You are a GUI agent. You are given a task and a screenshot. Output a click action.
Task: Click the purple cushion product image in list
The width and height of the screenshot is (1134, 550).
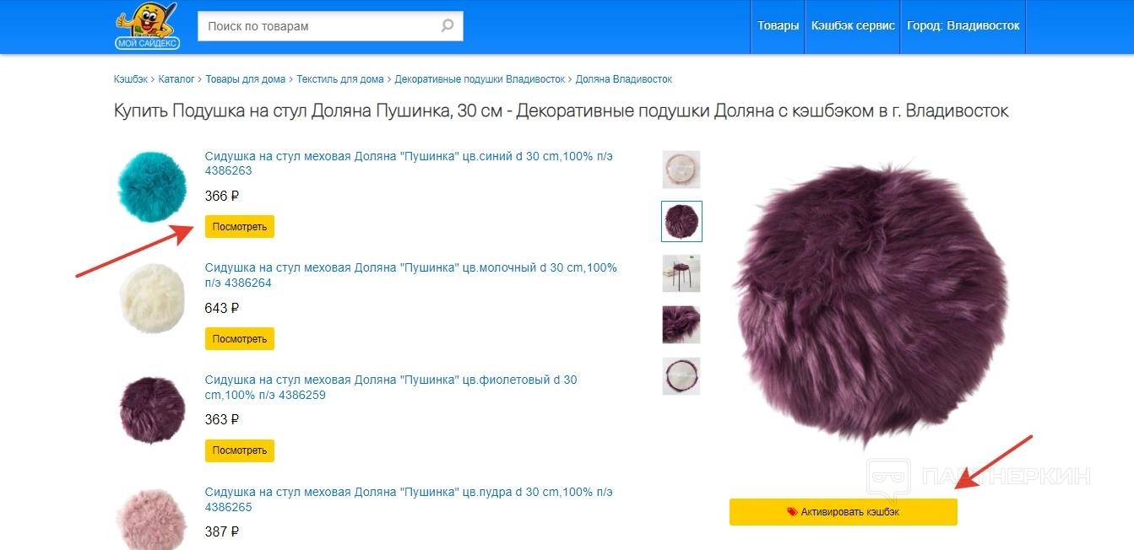151,410
